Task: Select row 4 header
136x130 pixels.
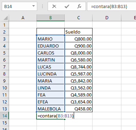Action: (x=5, y=46)
